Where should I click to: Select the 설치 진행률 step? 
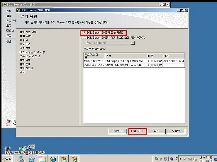(x=26, y=68)
